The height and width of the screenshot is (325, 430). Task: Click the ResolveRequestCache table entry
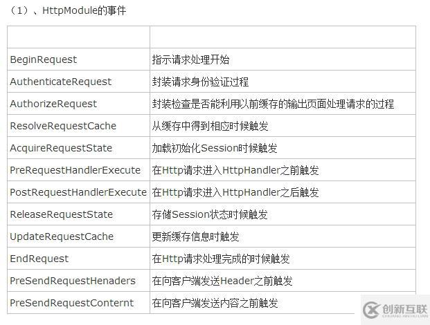coord(63,126)
